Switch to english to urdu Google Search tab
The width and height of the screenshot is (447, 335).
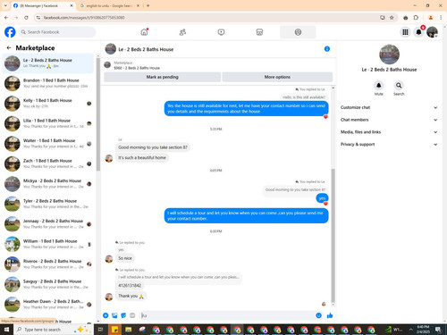(110, 5)
